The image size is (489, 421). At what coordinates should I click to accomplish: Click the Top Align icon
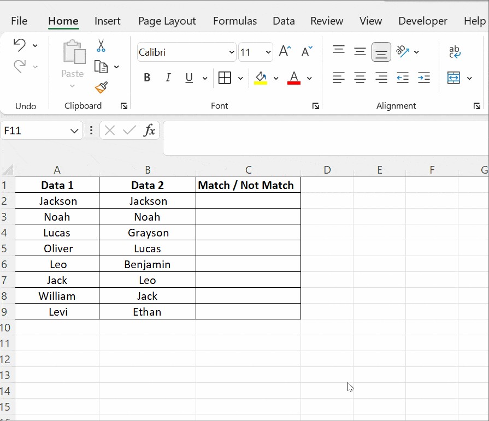[x=339, y=50]
